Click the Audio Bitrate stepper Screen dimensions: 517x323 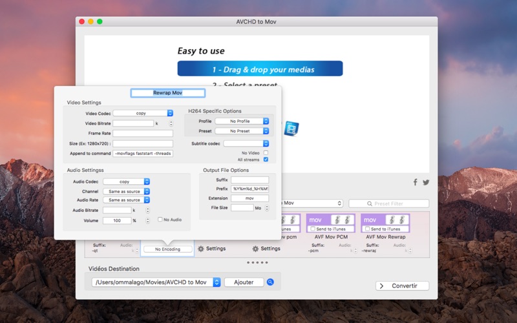(148, 211)
